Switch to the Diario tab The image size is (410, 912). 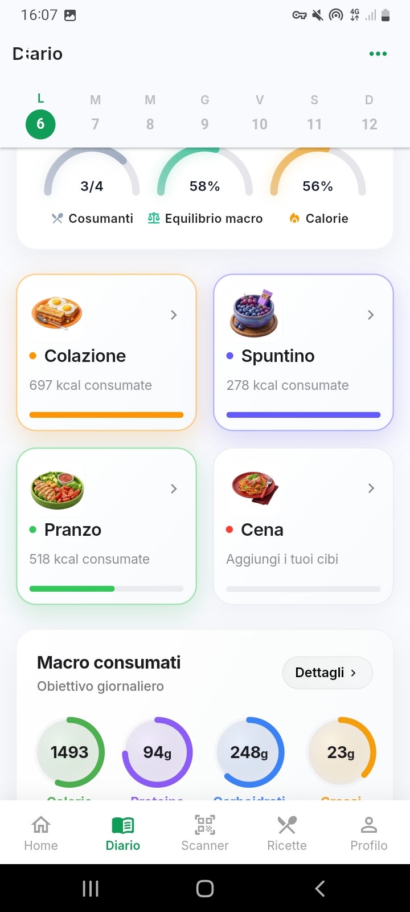pos(123,833)
